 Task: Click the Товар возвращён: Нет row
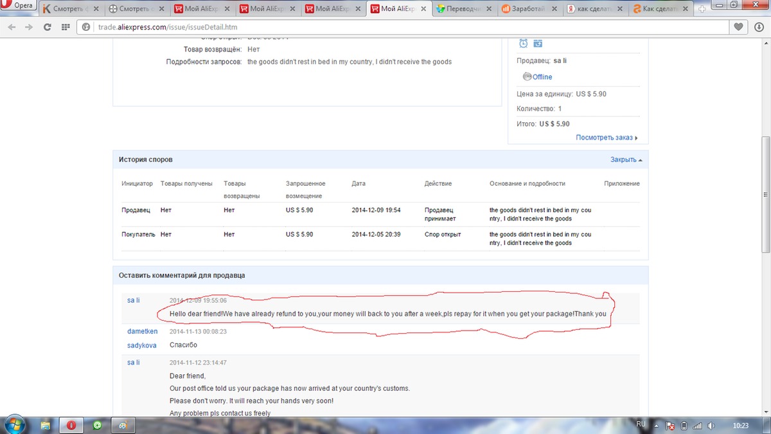pyautogui.click(x=221, y=50)
